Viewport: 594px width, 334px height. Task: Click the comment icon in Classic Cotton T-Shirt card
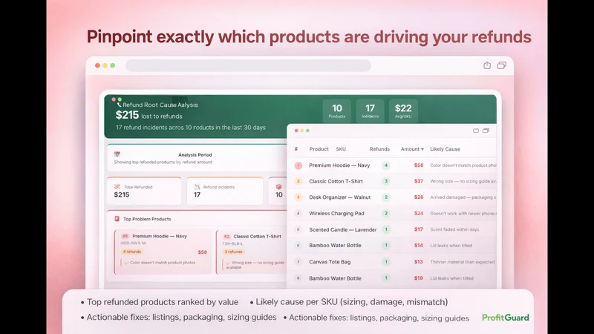(x=229, y=263)
